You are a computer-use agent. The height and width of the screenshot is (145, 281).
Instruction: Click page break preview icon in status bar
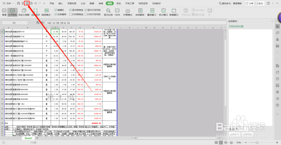click(221, 142)
